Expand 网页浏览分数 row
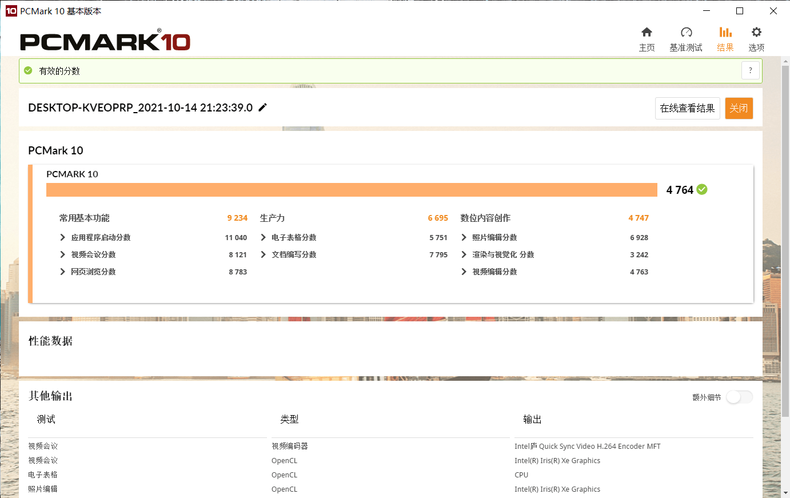The image size is (790, 498). [63, 272]
